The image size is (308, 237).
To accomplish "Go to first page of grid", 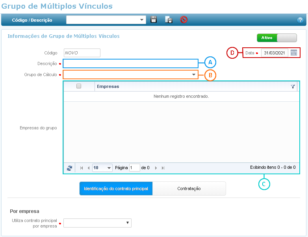I will click(82, 168).
